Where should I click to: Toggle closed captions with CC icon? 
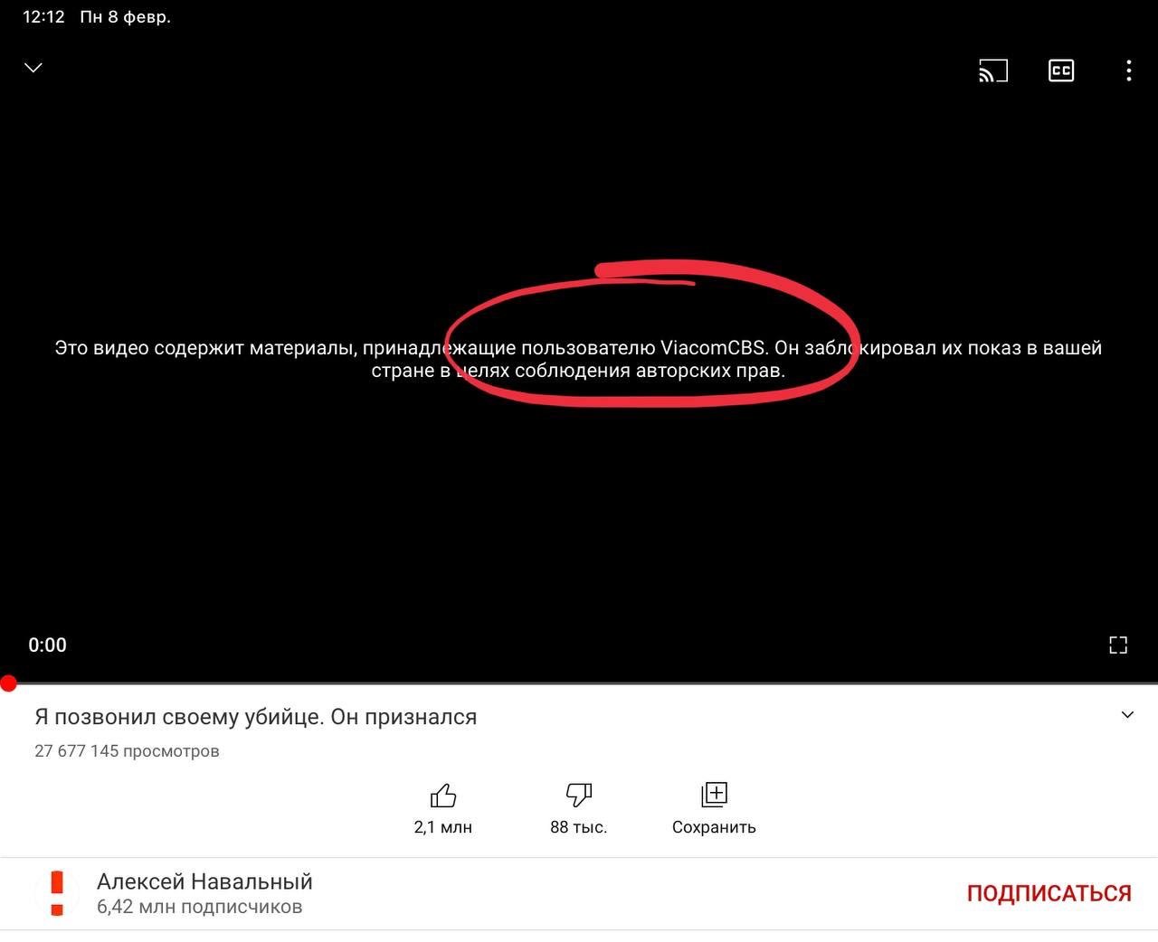point(1060,71)
